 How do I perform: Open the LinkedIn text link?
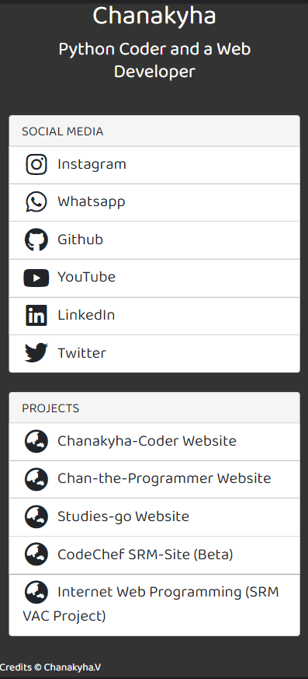(x=86, y=315)
